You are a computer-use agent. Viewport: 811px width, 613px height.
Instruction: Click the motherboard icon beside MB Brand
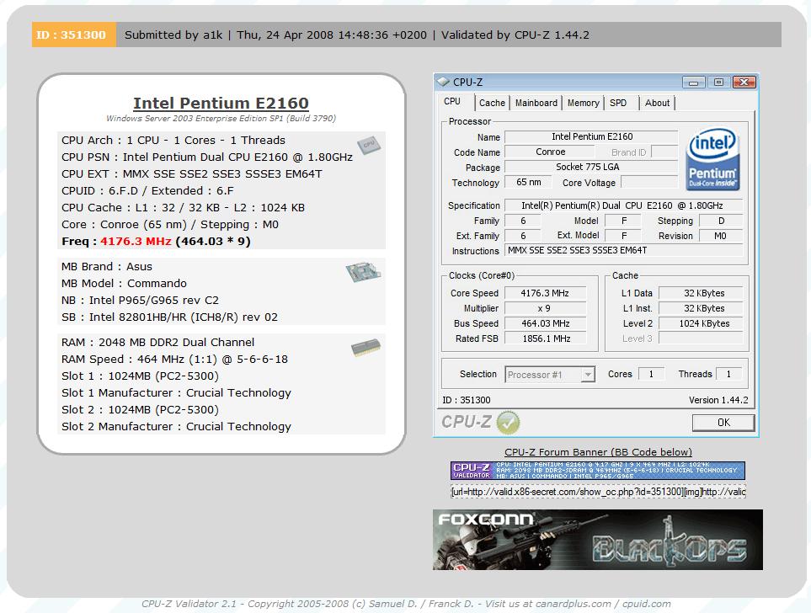[363, 272]
